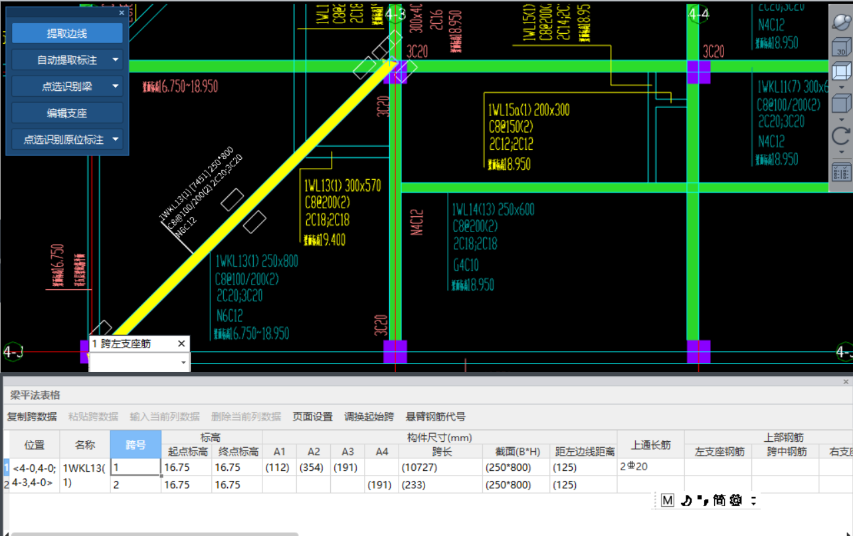Close the floating identify-beam tool panel
Viewport: 853px width, 536px height.
pos(122,13)
